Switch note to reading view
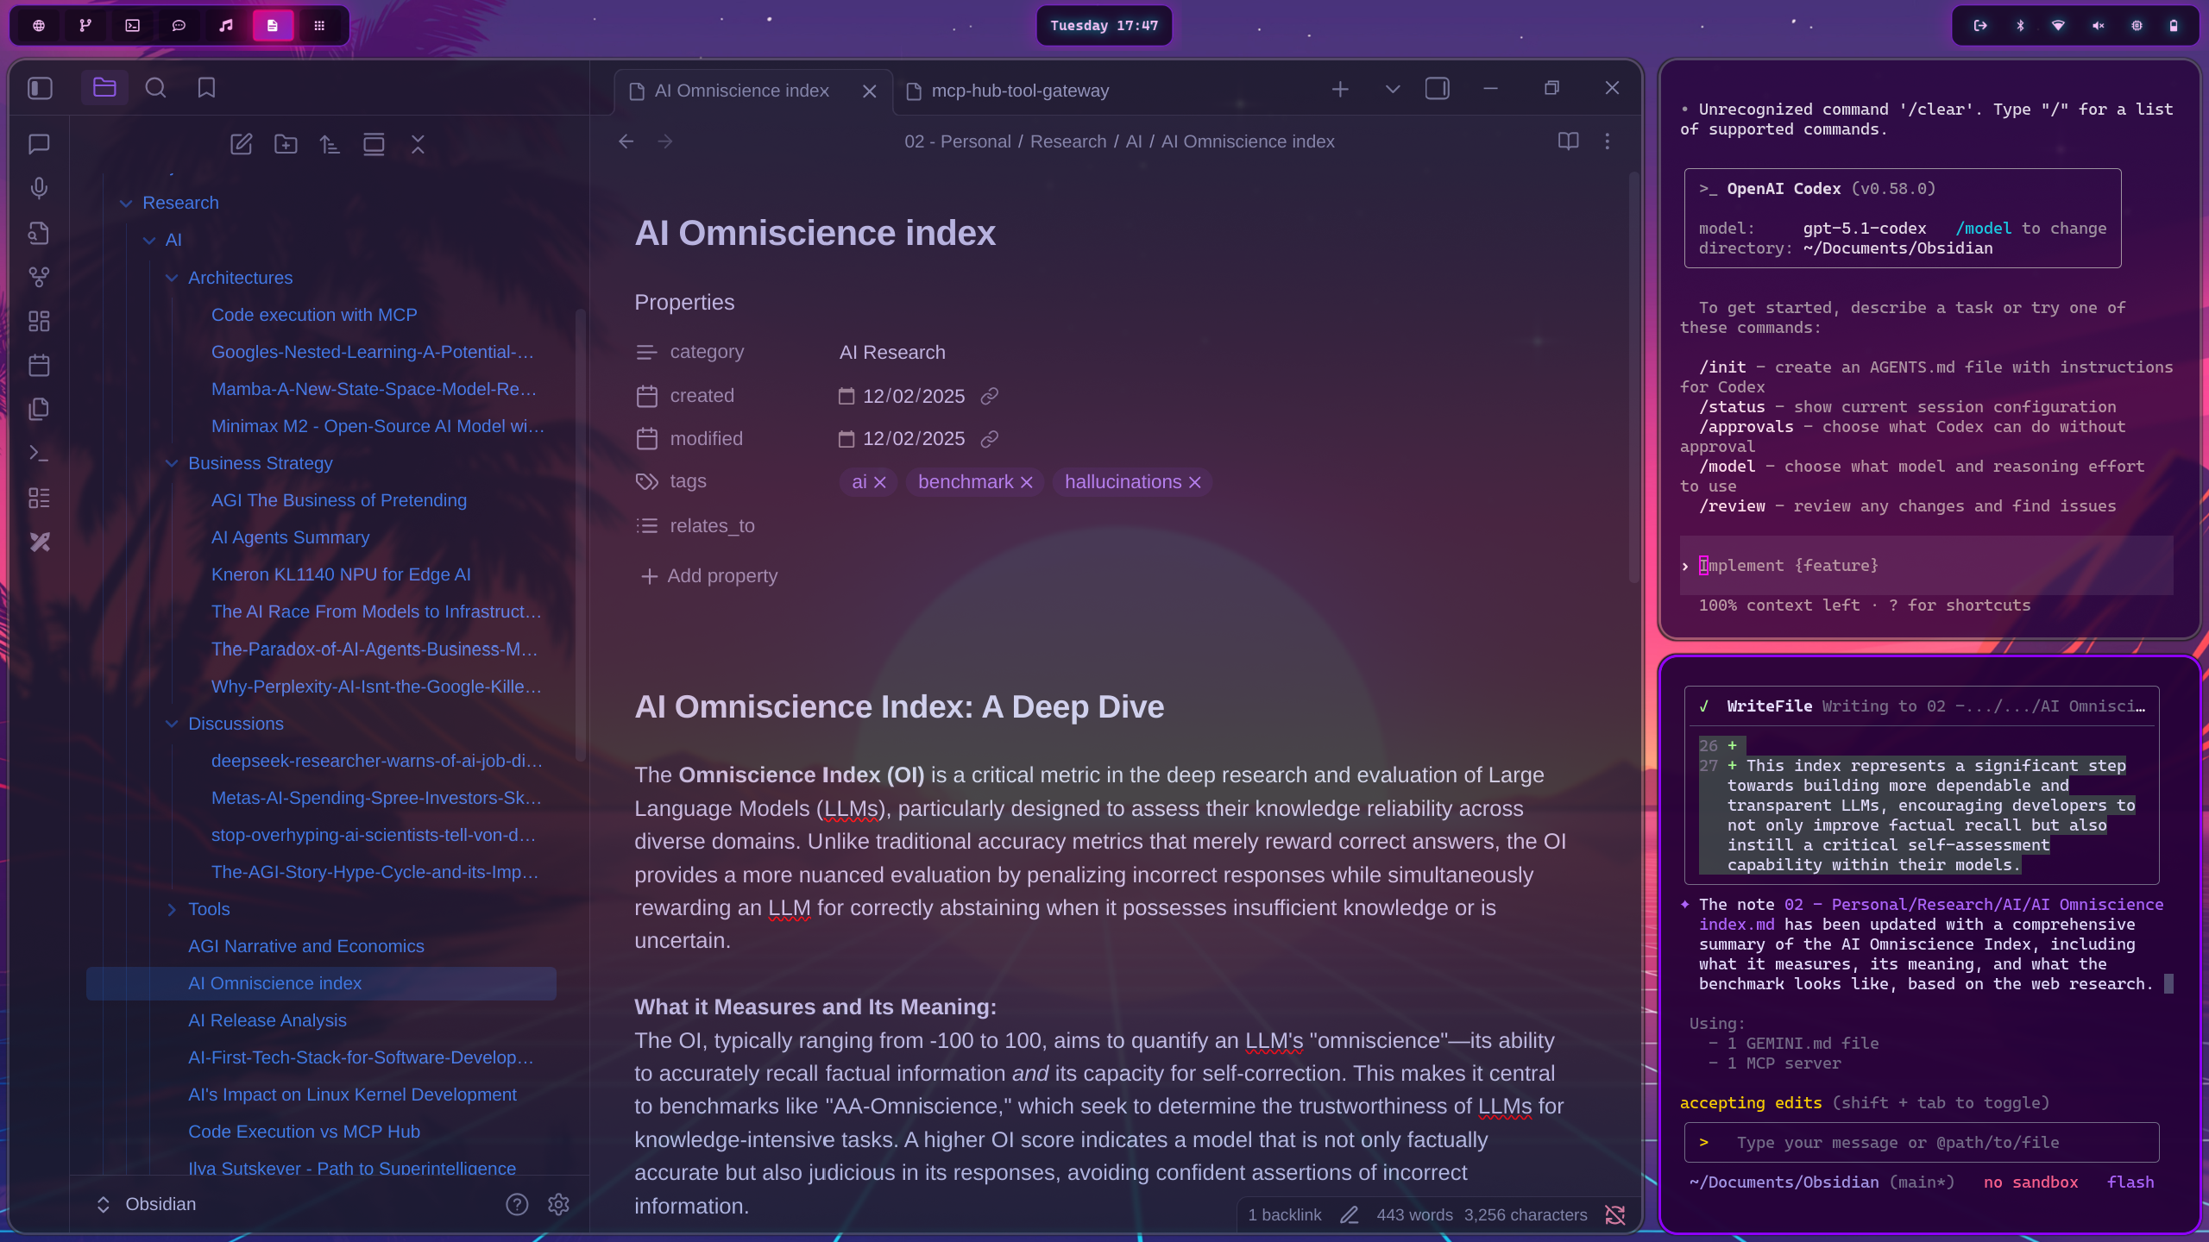The width and height of the screenshot is (2209, 1242). pos(1568,141)
